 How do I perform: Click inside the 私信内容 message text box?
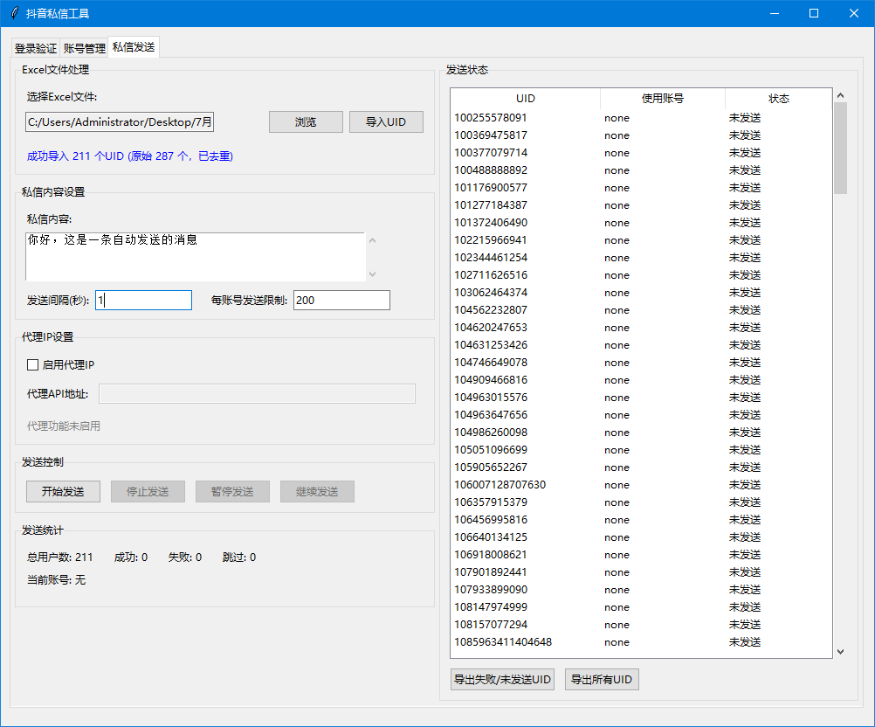pos(195,257)
